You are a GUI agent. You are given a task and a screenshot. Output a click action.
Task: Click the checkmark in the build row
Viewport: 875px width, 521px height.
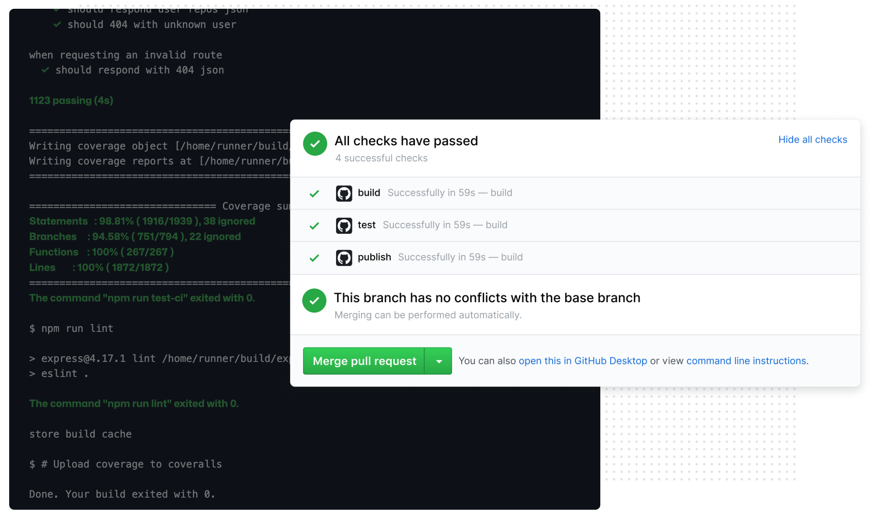coord(314,193)
